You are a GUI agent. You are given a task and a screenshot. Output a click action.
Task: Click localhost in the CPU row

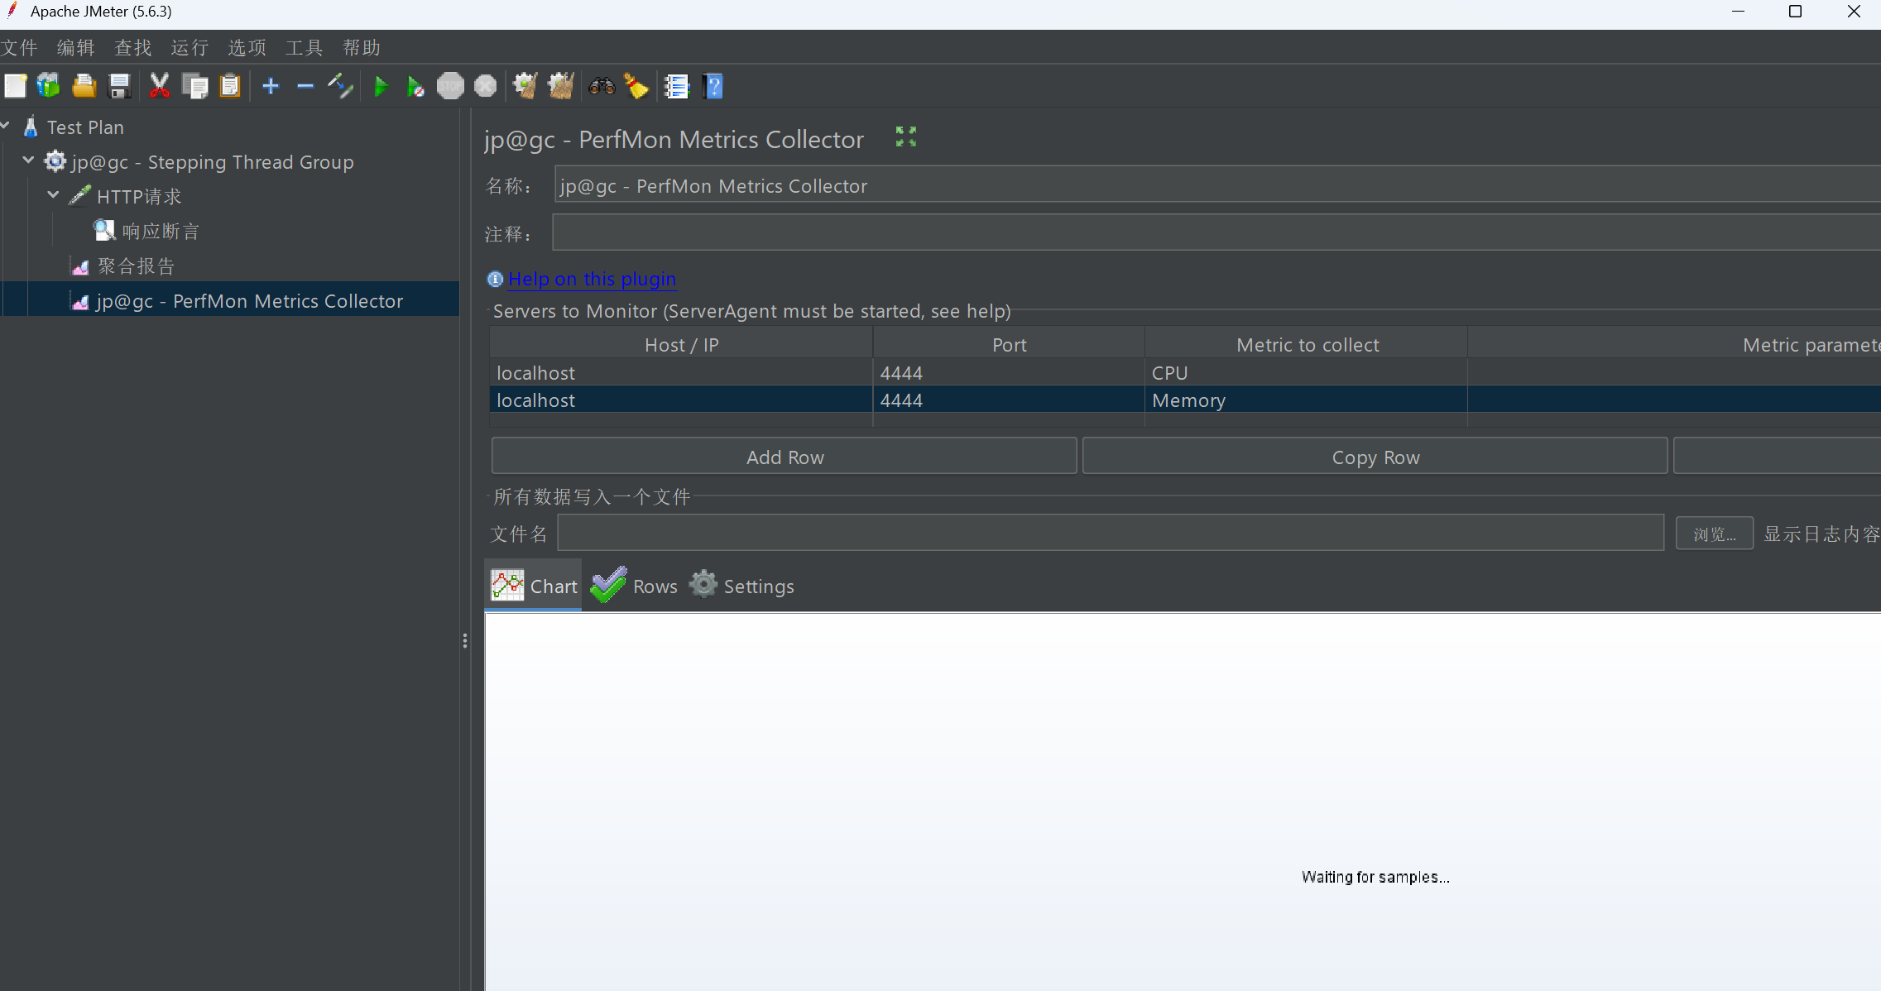click(680, 372)
